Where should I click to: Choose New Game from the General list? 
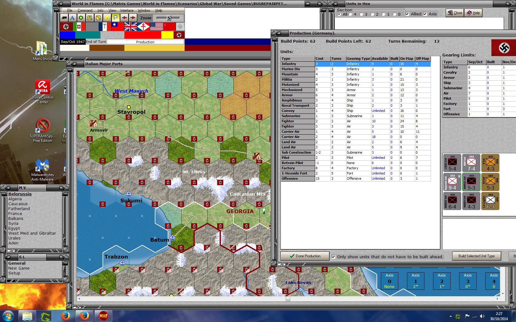point(19,268)
